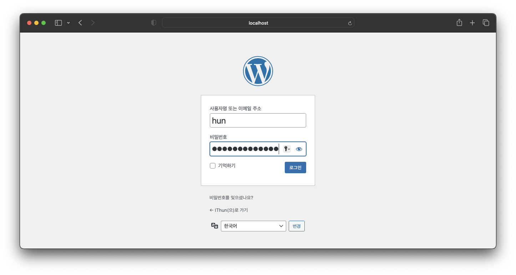Open the 한국어 language dropdown

tap(253, 226)
